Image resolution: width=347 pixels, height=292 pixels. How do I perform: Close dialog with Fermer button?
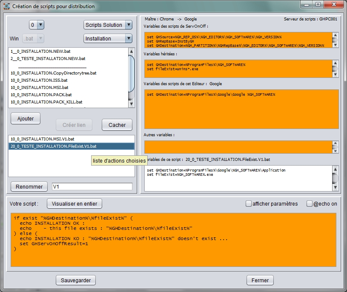260,280
